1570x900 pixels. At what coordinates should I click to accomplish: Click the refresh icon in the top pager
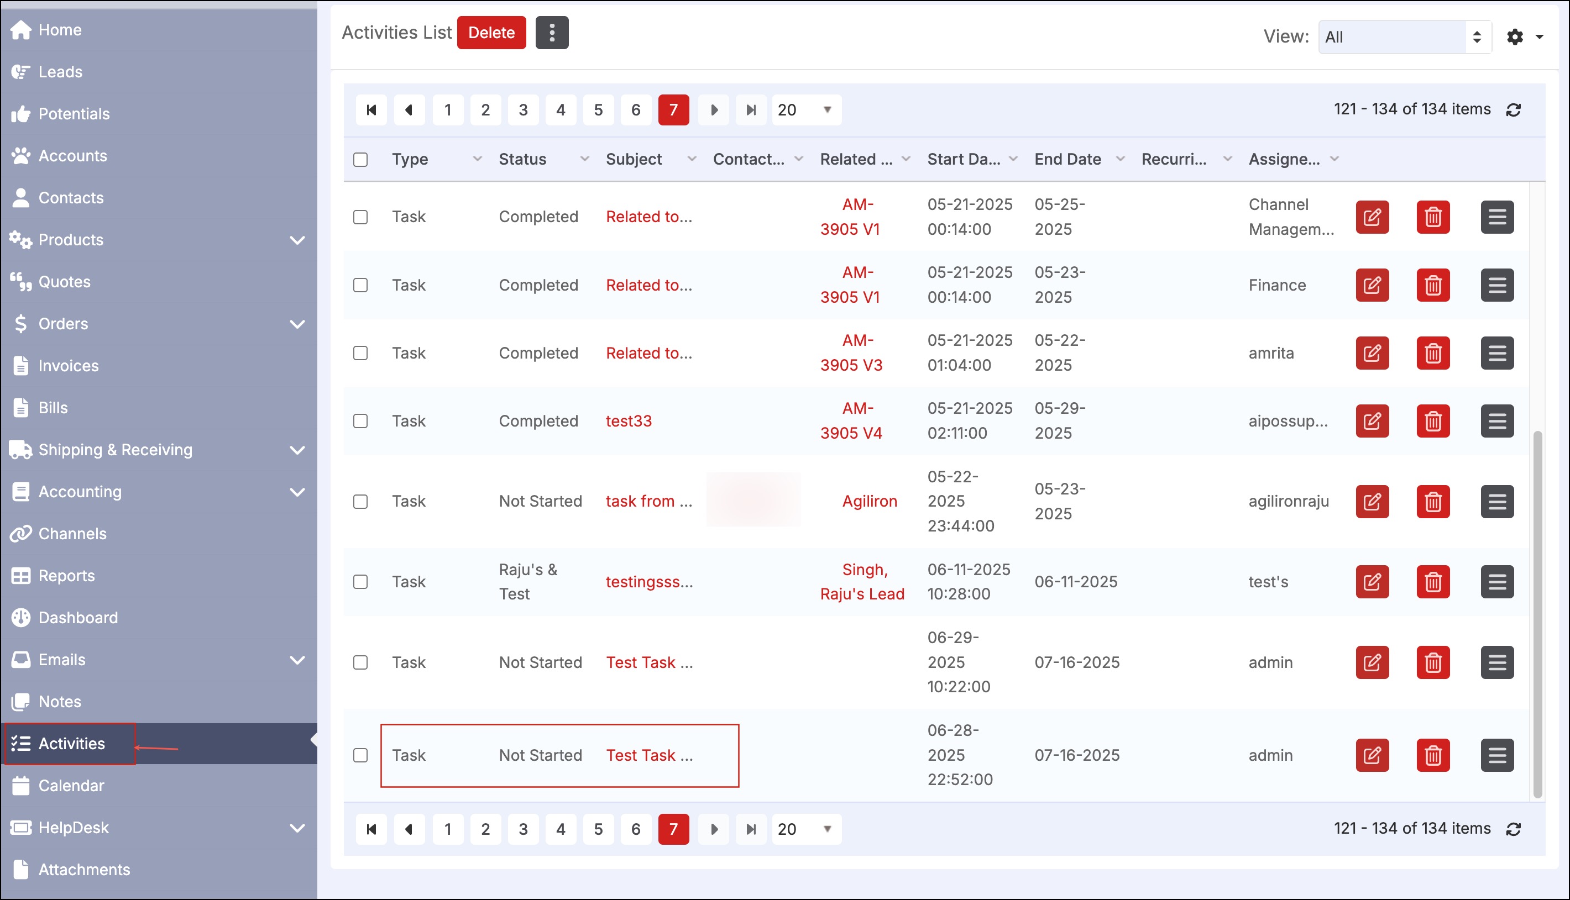pos(1513,110)
